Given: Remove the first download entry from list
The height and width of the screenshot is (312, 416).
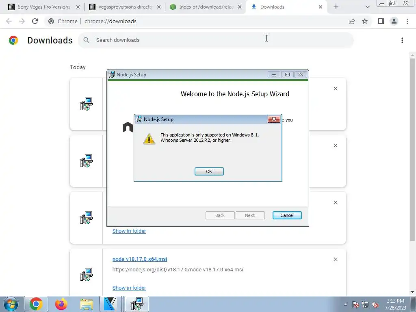Looking at the screenshot, I should point(335,89).
